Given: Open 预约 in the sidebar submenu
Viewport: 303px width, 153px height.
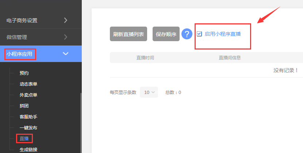Looking at the screenshot, I should (x=24, y=73).
